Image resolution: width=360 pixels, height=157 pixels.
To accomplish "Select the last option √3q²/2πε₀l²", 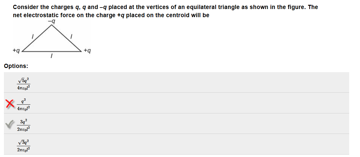I will [23, 145].
